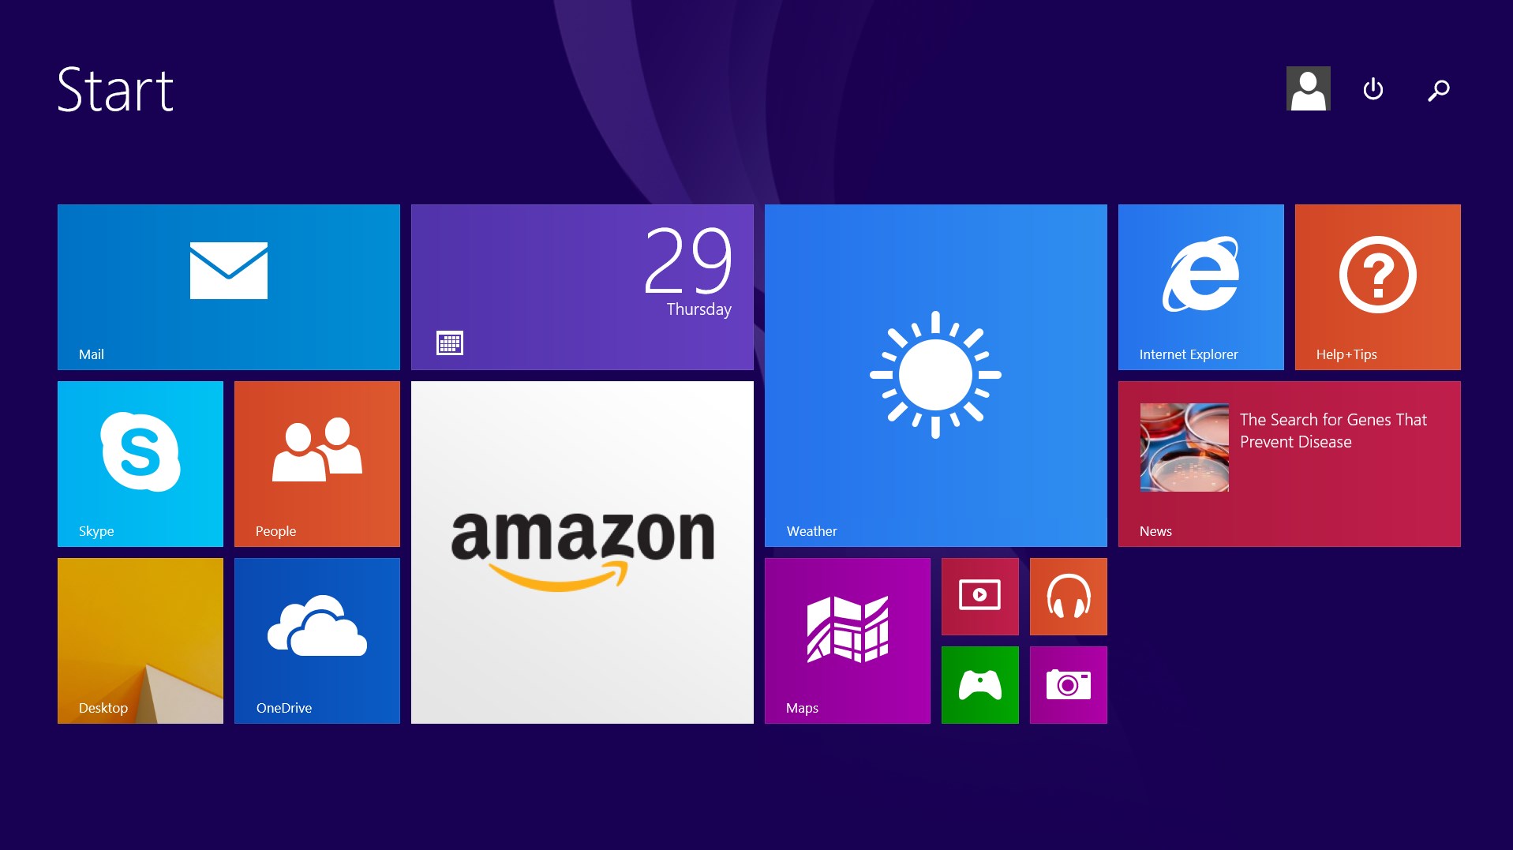Open the Music headphones tile
This screenshot has width=1513, height=850.
tap(1068, 597)
